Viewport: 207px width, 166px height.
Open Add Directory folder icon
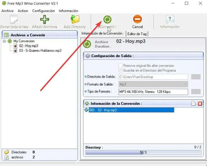click(75, 19)
